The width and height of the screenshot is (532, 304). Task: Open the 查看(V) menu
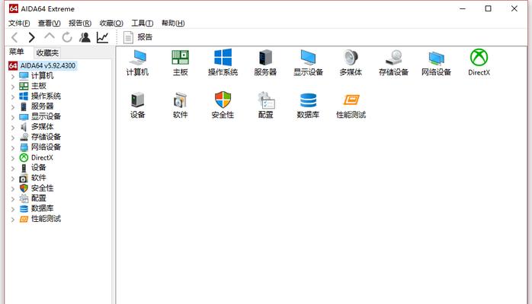click(50, 23)
